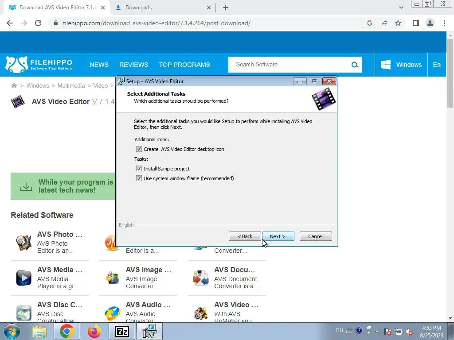
Task: Click the RU language indicator in tray
Action: pos(340,330)
